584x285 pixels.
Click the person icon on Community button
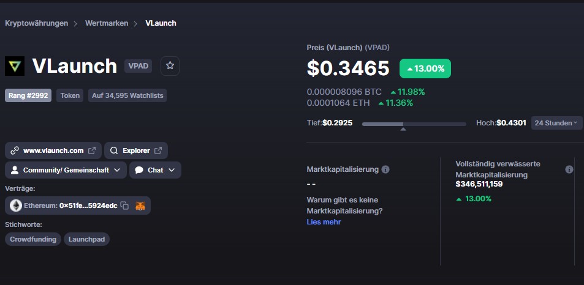[x=15, y=170]
